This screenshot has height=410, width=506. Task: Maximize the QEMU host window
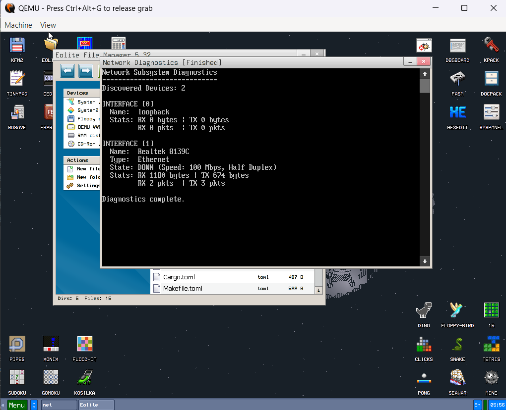pyautogui.click(x=464, y=8)
